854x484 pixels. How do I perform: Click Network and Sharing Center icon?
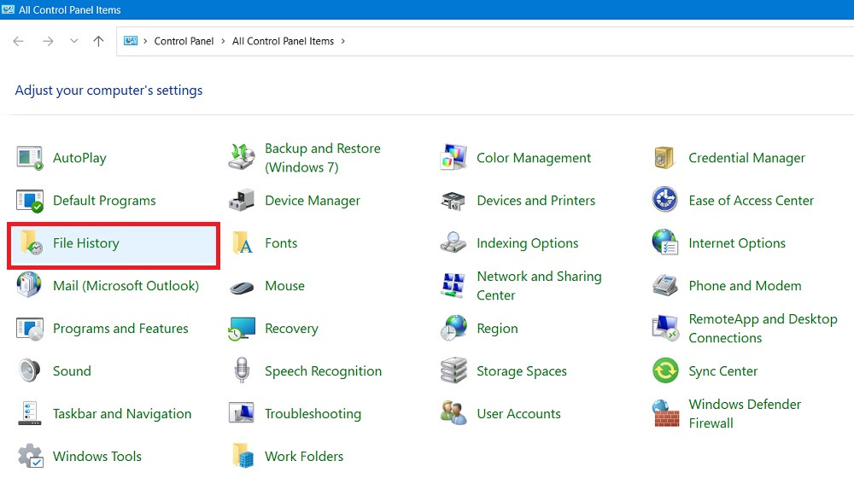(453, 286)
